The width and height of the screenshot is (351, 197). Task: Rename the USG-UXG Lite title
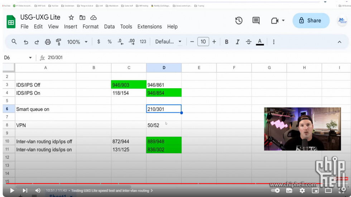click(40, 17)
